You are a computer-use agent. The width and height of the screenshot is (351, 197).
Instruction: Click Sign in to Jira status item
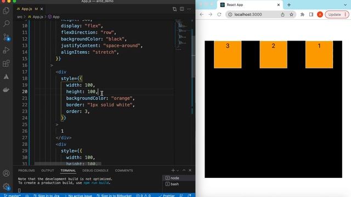pos(46,195)
